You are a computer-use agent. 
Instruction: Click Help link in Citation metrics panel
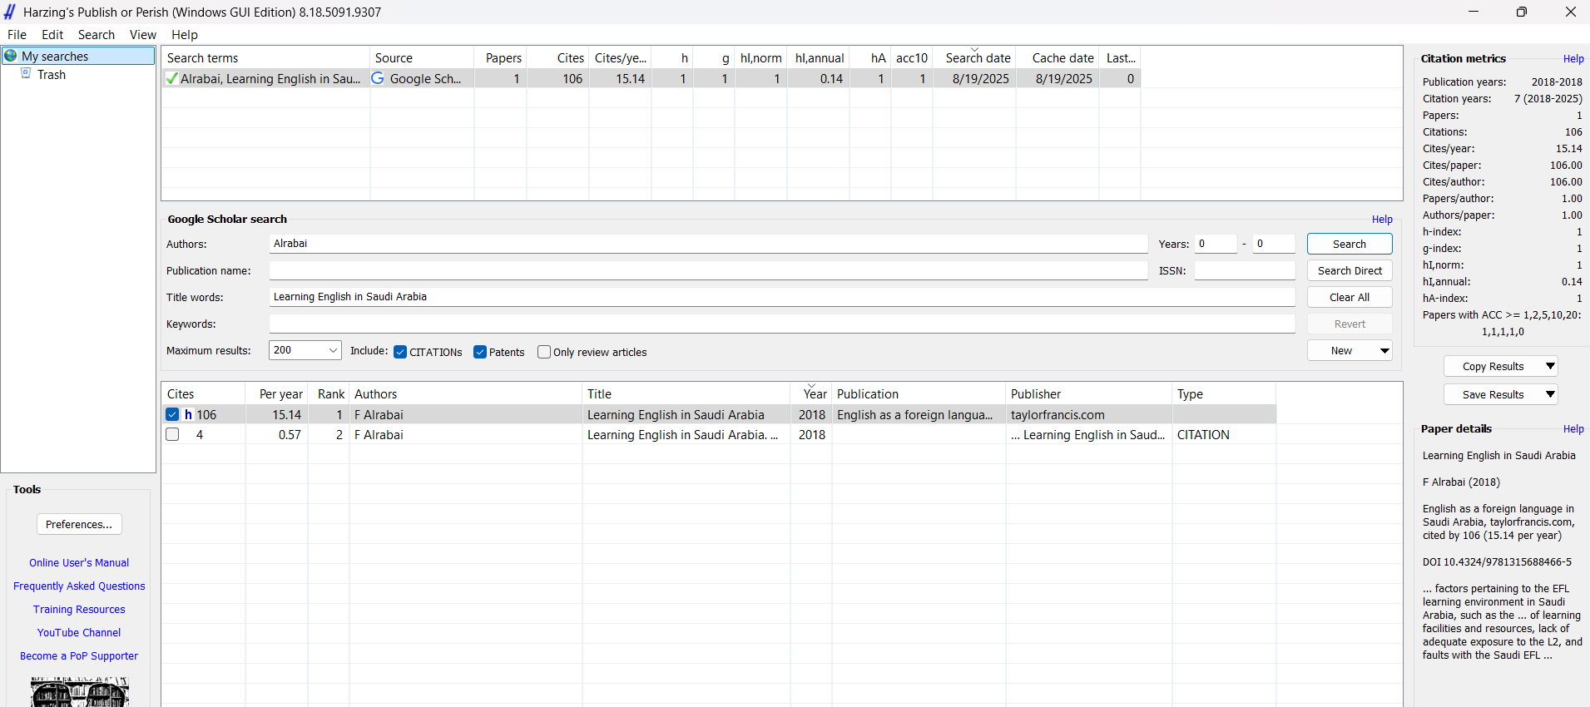coord(1573,59)
